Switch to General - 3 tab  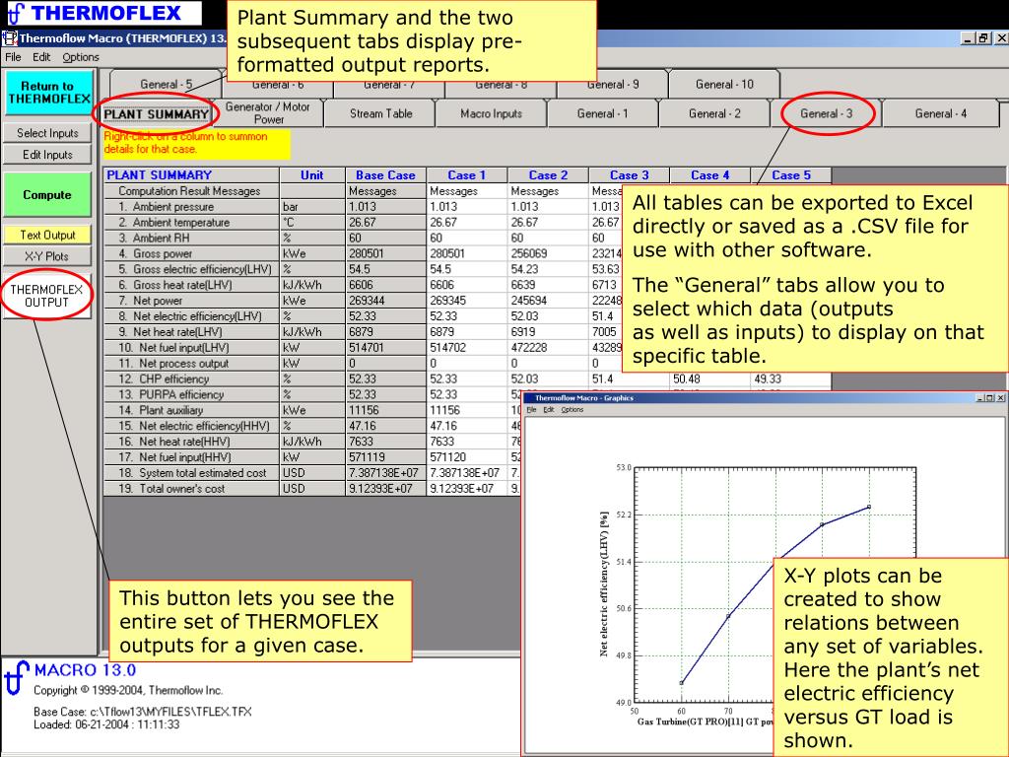827,113
